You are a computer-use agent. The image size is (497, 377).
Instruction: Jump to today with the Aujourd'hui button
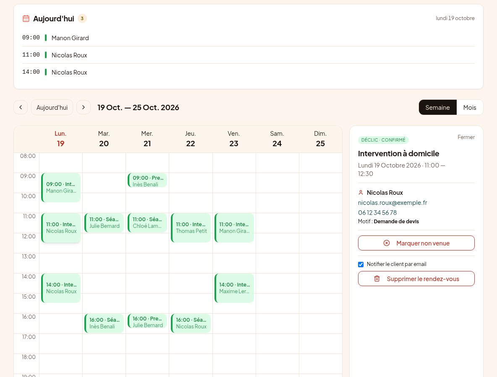(x=52, y=107)
